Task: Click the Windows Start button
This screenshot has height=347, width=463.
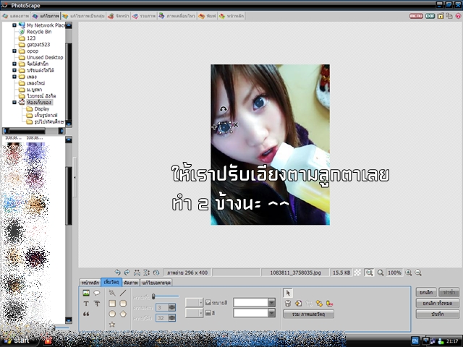Action: click(18, 340)
